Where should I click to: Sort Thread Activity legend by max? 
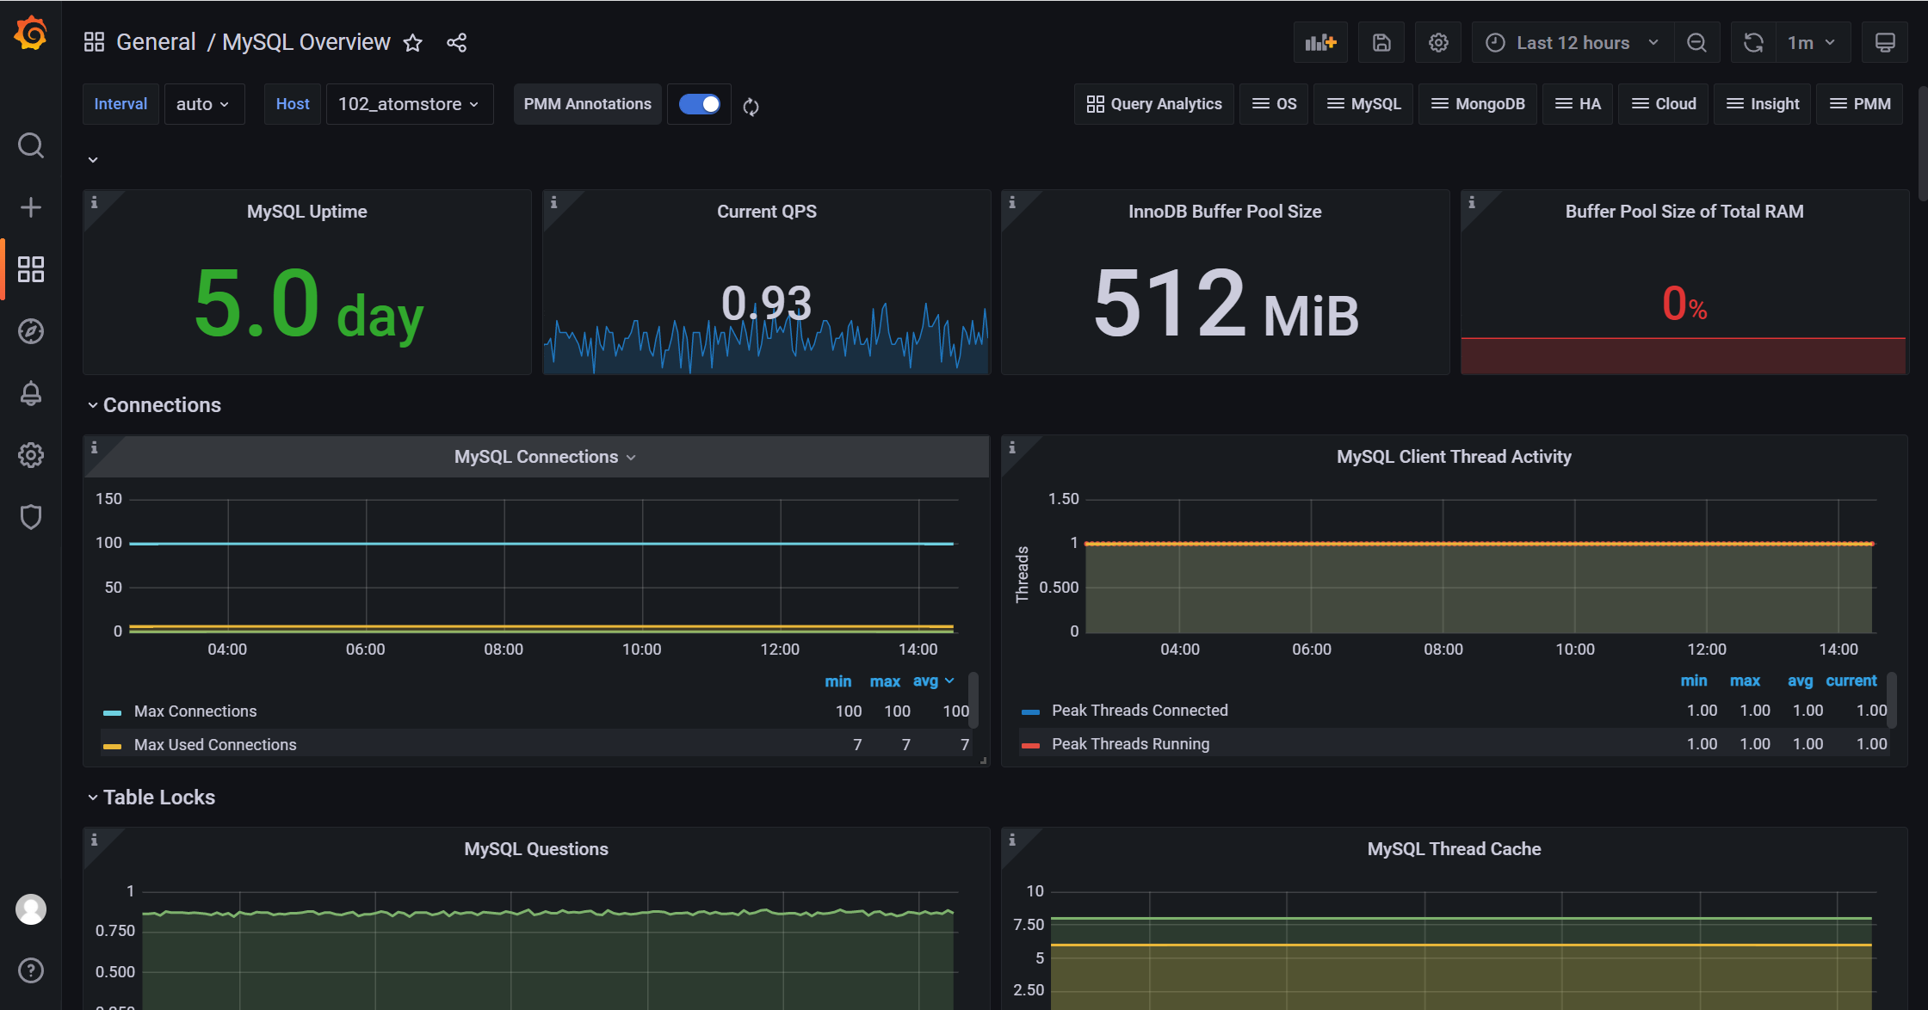(x=1745, y=681)
